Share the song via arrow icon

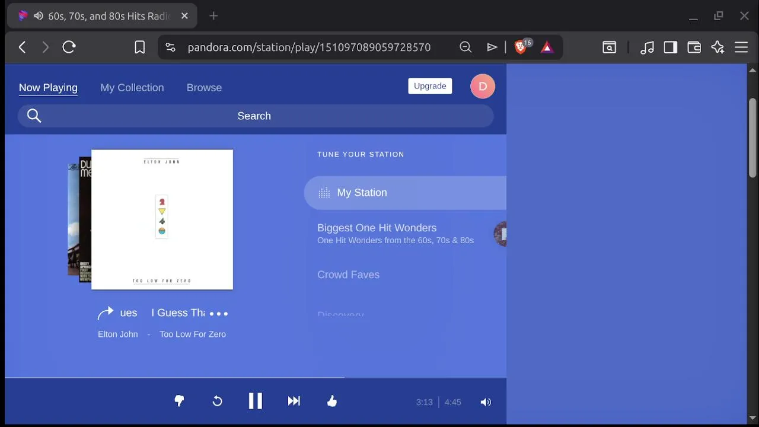pos(105,313)
